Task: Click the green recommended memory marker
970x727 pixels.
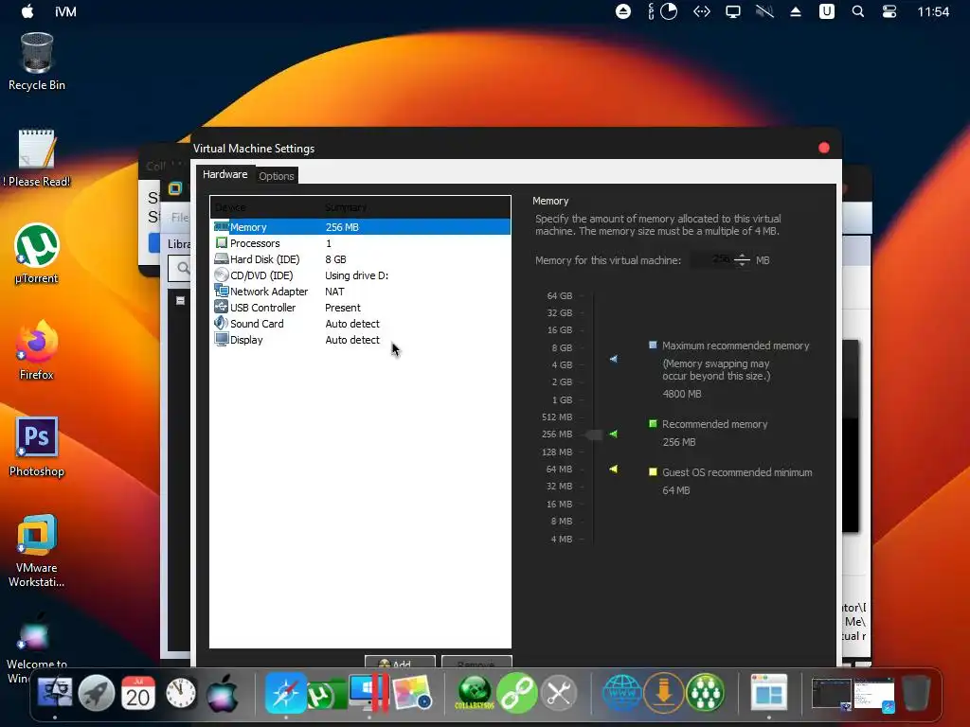Action: [614, 434]
